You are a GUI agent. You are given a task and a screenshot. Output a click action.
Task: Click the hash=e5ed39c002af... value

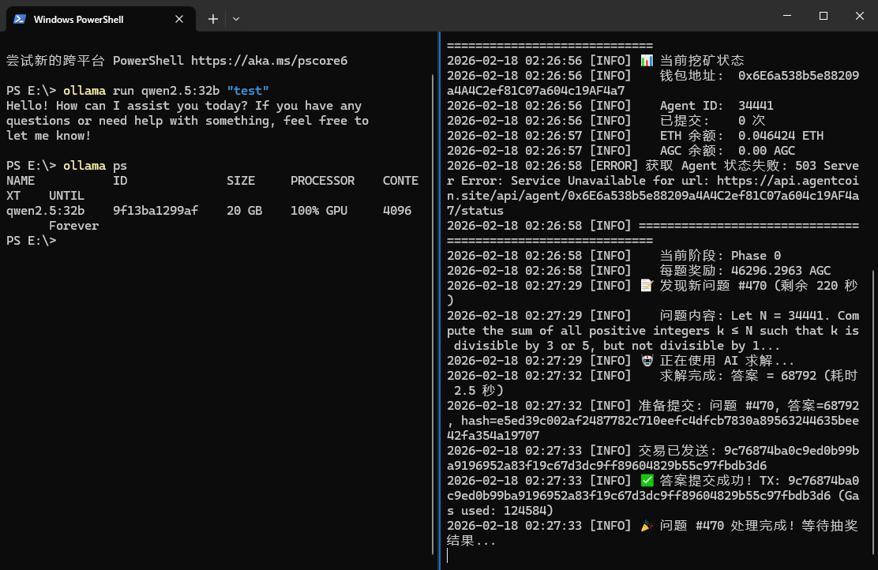653,429
